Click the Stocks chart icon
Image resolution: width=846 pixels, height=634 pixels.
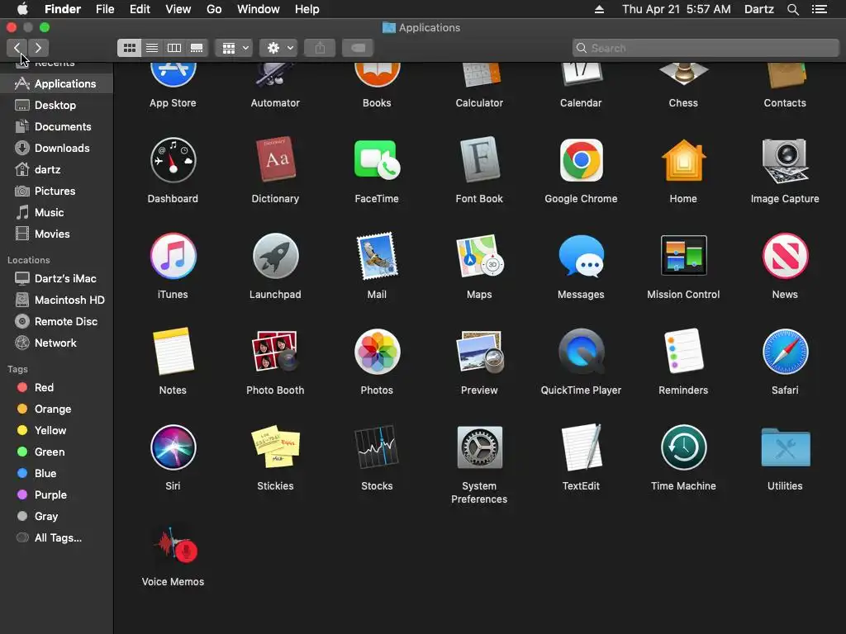[377, 447]
